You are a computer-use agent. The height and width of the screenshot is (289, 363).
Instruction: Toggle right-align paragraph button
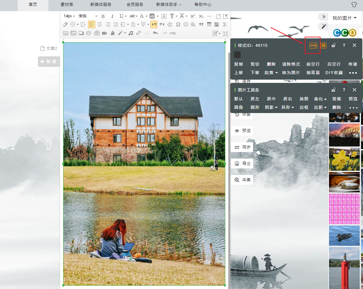[x=108, y=24]
